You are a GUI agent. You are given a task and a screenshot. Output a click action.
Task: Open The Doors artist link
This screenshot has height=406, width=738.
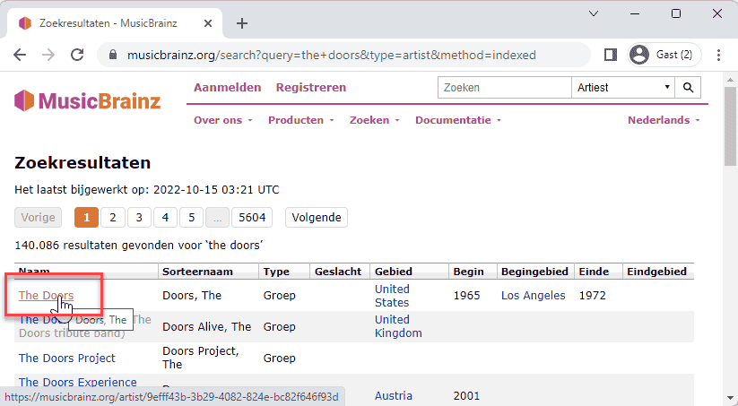pyautogui.click(x=46, y=296)
